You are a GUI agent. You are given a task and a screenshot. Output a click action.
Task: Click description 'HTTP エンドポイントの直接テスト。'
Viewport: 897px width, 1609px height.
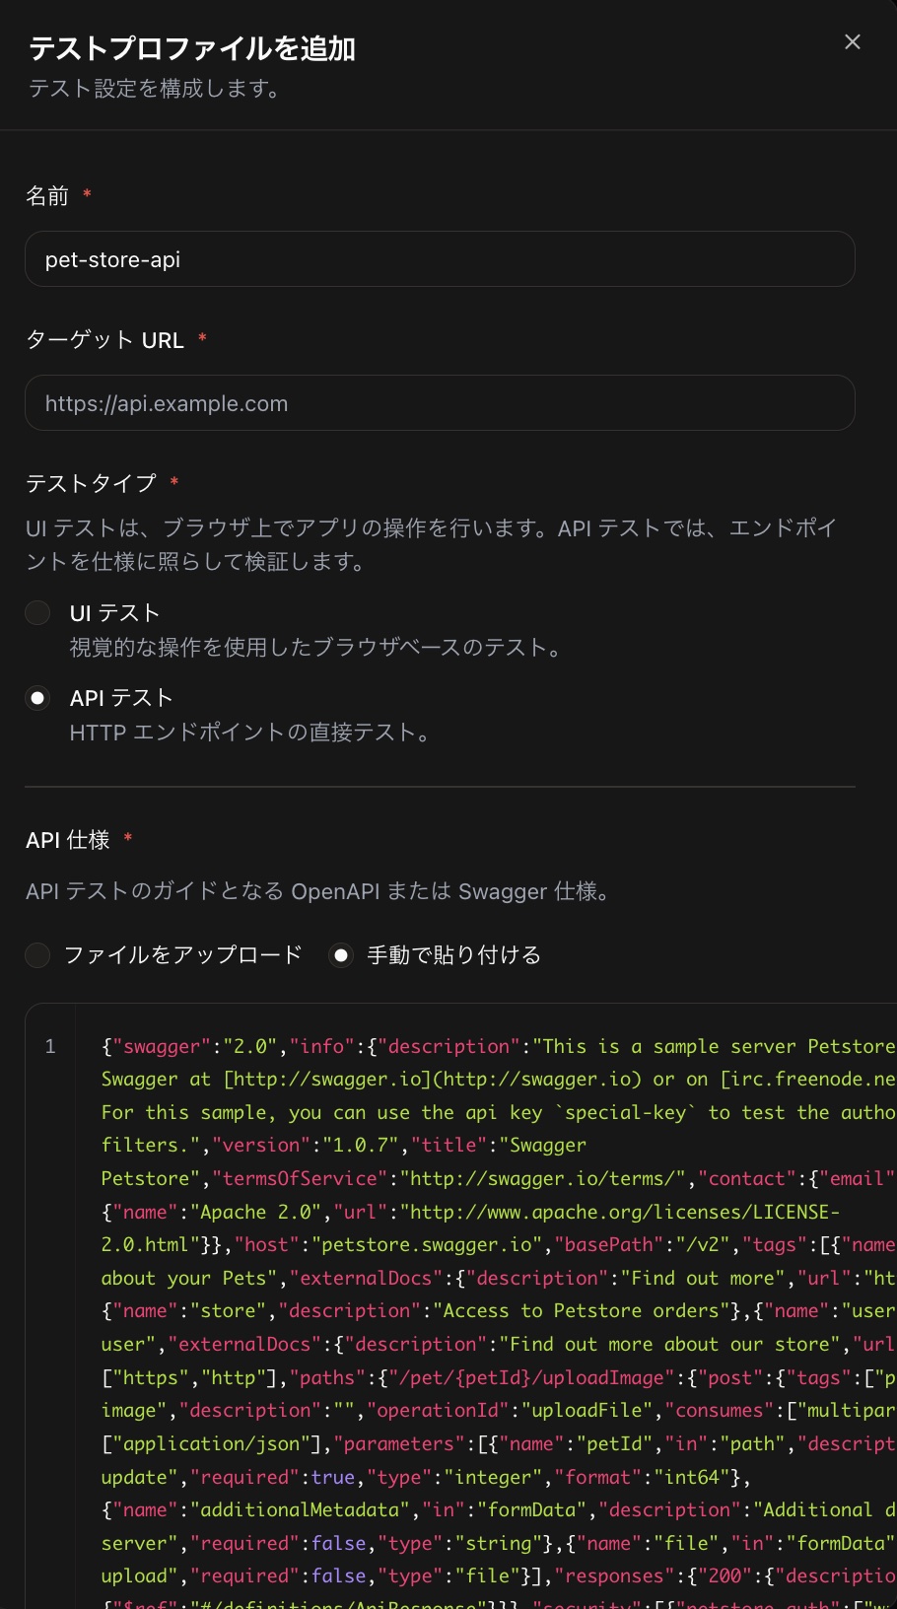pos(250,733)
